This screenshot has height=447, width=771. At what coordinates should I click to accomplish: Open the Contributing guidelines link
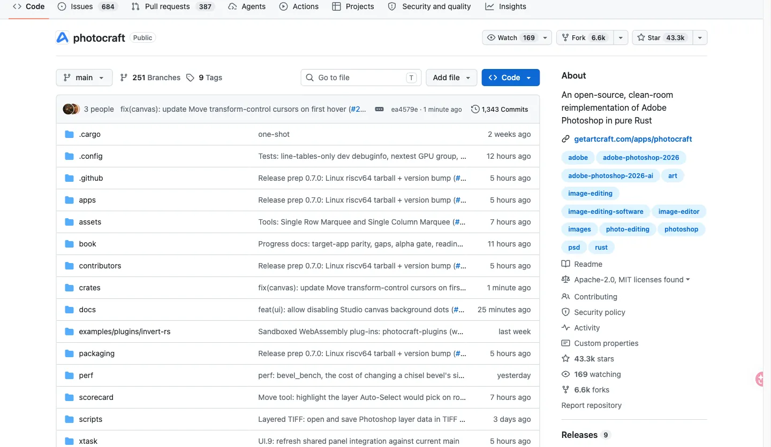589,297
